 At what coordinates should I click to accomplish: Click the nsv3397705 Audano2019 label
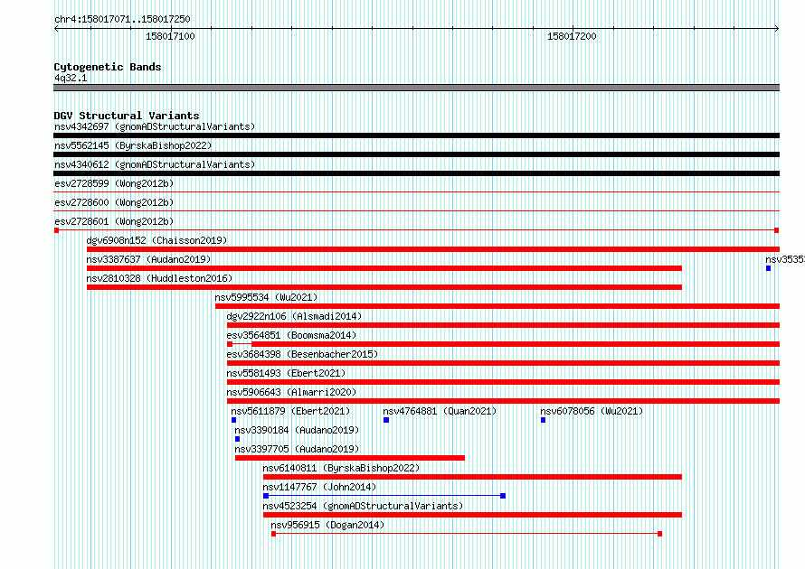tap(297, 449)
